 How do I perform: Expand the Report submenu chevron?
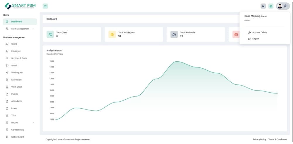point(33,123)
